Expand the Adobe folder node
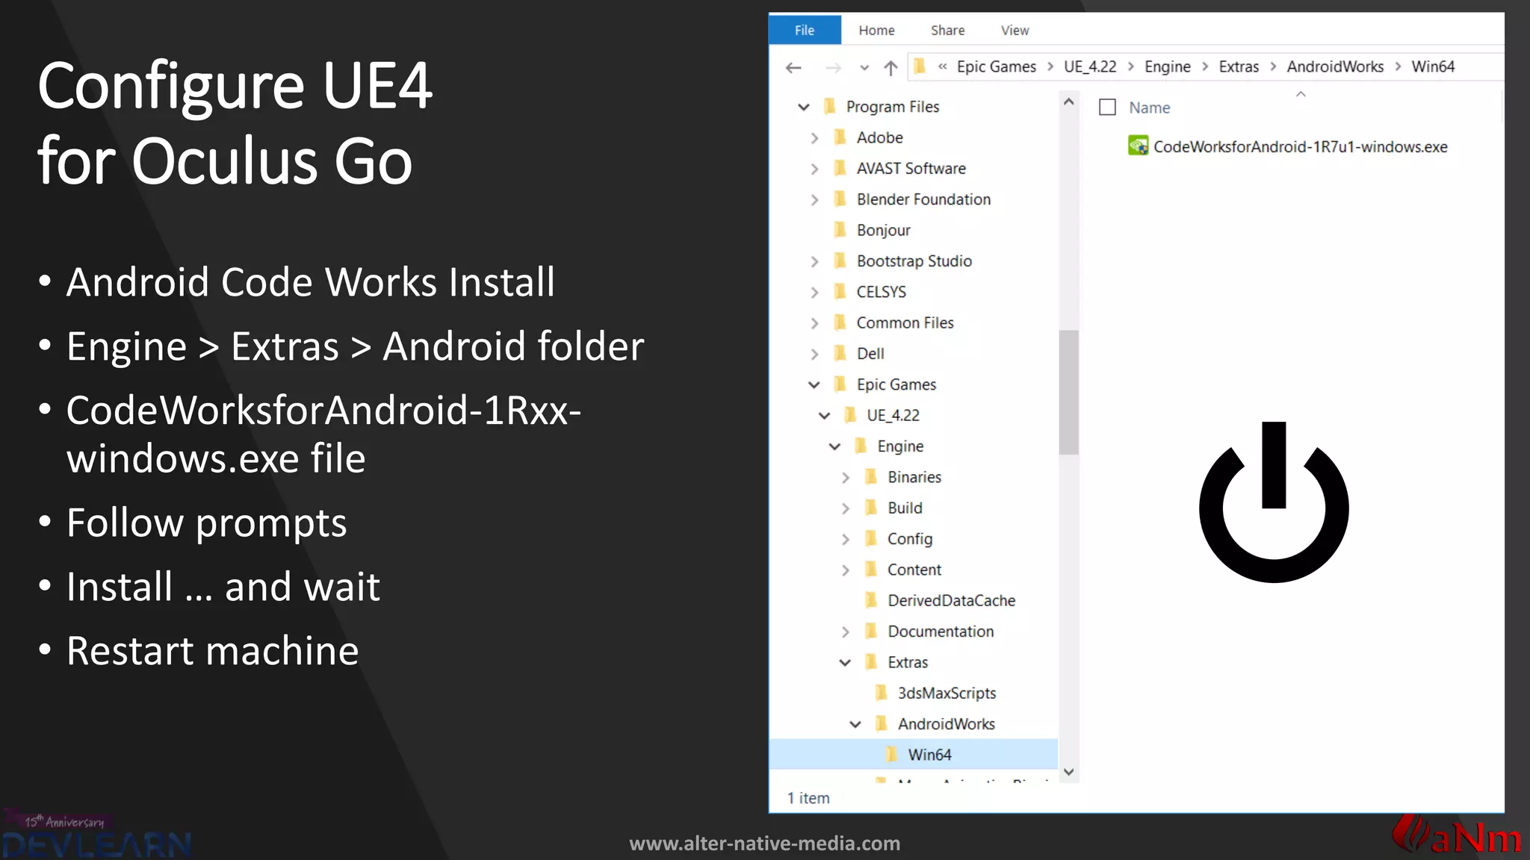The image size is (1530, 860). coord(814,138)
